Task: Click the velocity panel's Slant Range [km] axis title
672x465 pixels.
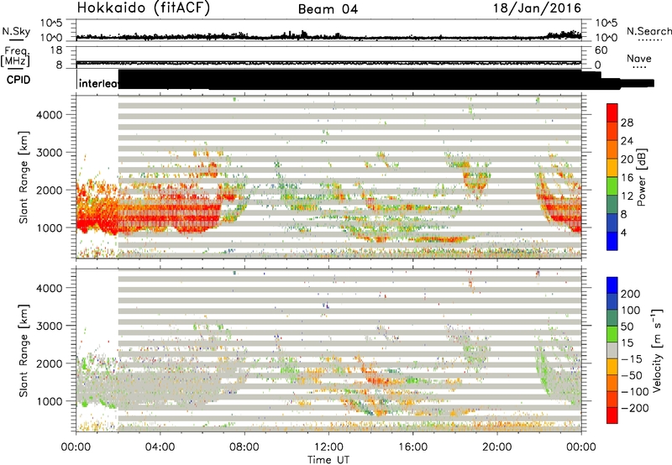Action: click(24, 351)
